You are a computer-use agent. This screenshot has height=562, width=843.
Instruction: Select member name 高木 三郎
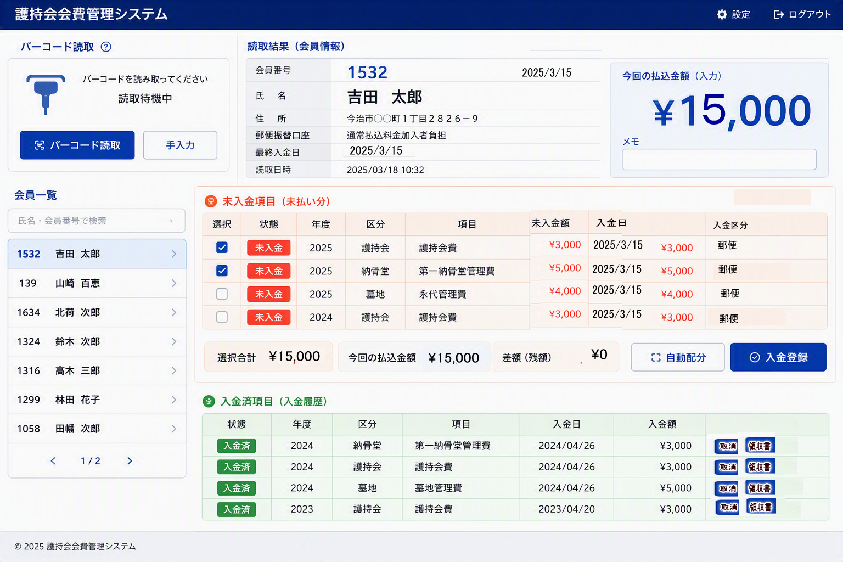(77, 370)
